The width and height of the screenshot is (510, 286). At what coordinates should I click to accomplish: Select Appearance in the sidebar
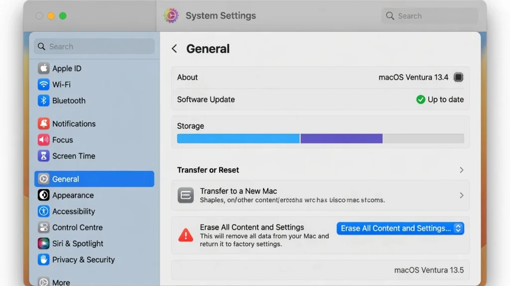click(x=94, y=195)
